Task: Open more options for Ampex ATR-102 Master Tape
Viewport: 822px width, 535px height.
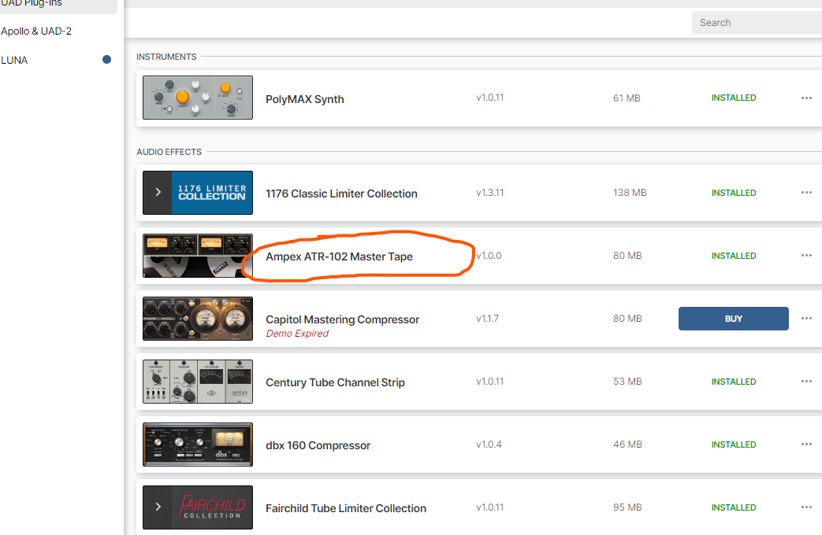Action: click(x=806, y=256)
